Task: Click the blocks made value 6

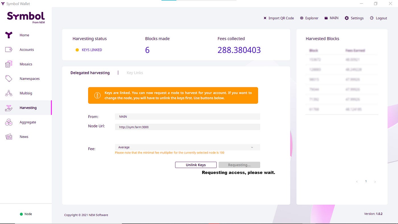Action: coord(147,50)
